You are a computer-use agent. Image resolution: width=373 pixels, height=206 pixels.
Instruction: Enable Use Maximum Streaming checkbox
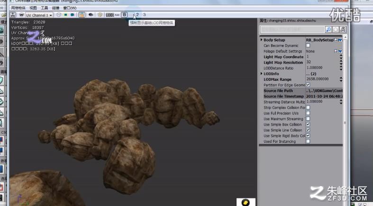[308, 119]
